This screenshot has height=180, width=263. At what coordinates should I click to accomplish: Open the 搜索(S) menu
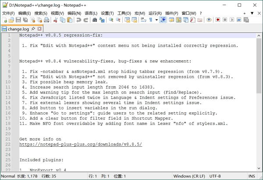coord(41,13)
